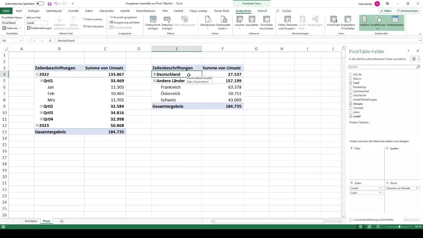Enable Layoutaktualisierung zurückstellen checkbox

coord(351,219)
